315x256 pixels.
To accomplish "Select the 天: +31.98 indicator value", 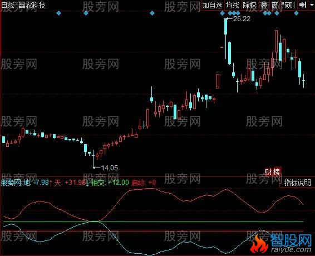I will [70, 183].
